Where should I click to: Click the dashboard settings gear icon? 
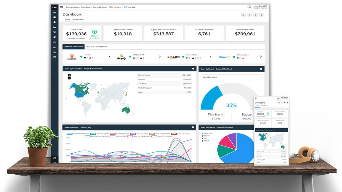pos(261,14)
